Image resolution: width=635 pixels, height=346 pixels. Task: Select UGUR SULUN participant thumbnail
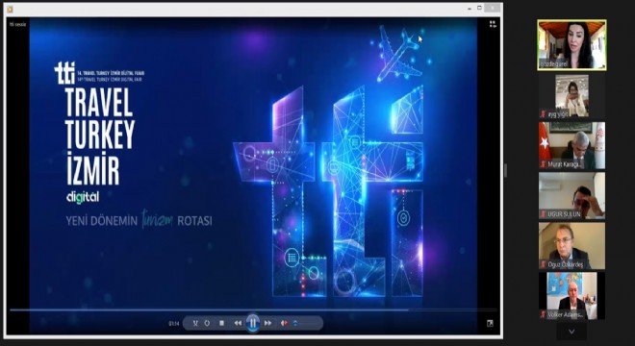(571, 196)
